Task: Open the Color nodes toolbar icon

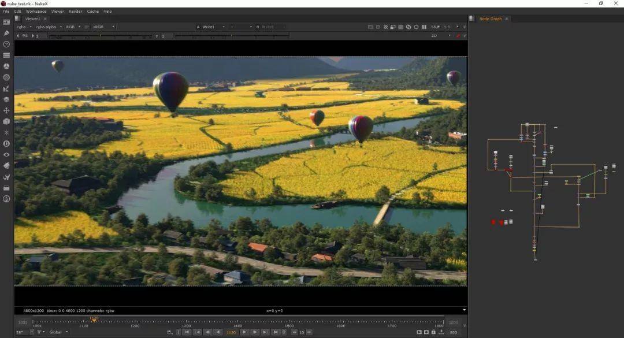Action: coord(6,66)
